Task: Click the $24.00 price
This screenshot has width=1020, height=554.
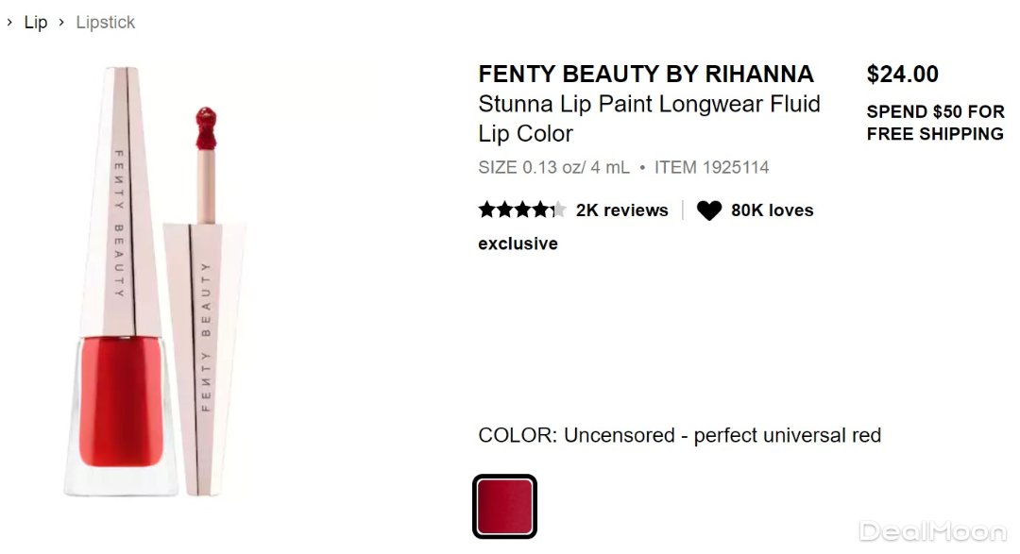Action: [x=903, y=74]
